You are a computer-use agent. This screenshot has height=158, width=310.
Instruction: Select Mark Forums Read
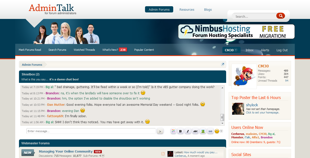(x=30, y=50)
